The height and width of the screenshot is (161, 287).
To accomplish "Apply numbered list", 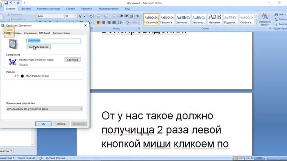I will coord(106,16).
